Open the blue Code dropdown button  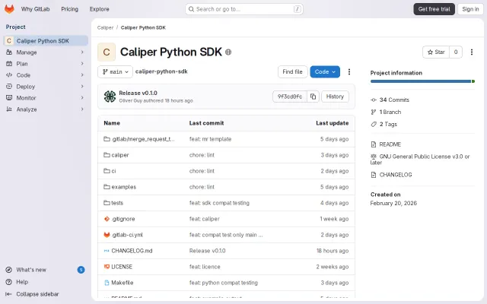pos(325,71)
